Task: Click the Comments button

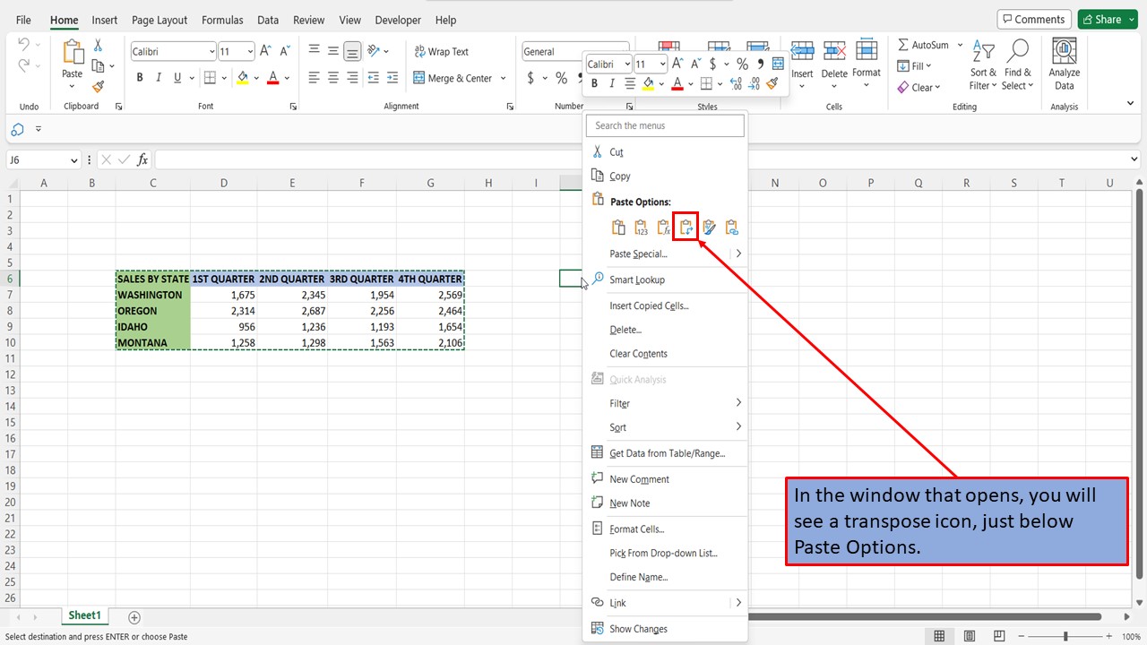Action: coord(1033,19)
